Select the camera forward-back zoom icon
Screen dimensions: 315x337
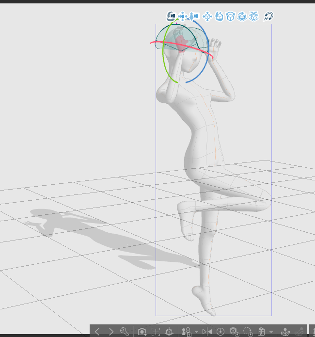point(194,16)
